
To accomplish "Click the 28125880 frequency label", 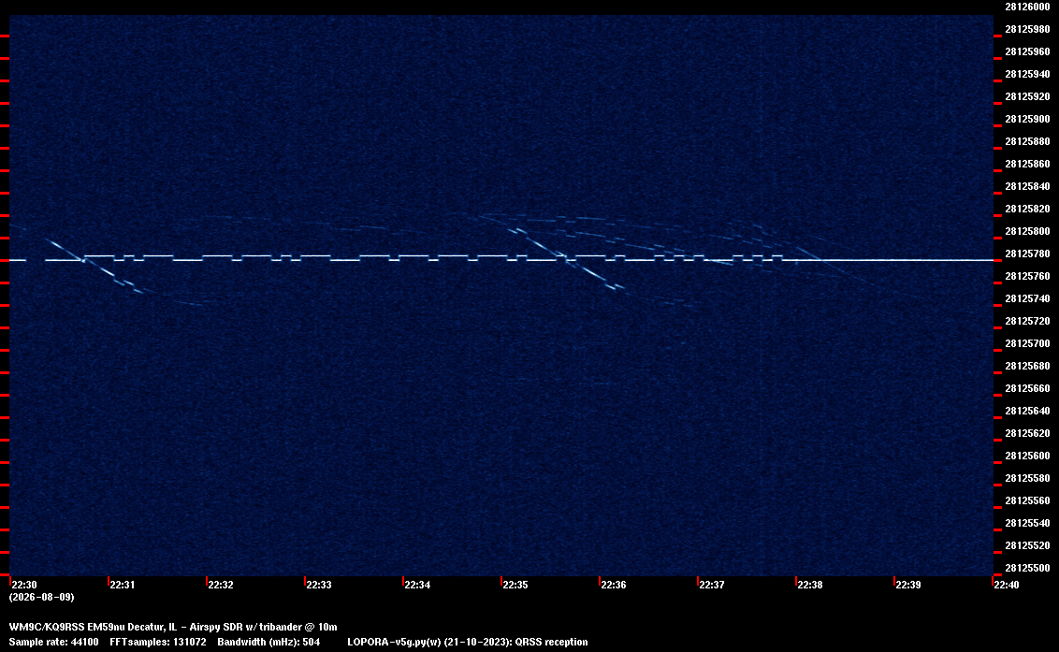I will click(x=1027, y=141).
